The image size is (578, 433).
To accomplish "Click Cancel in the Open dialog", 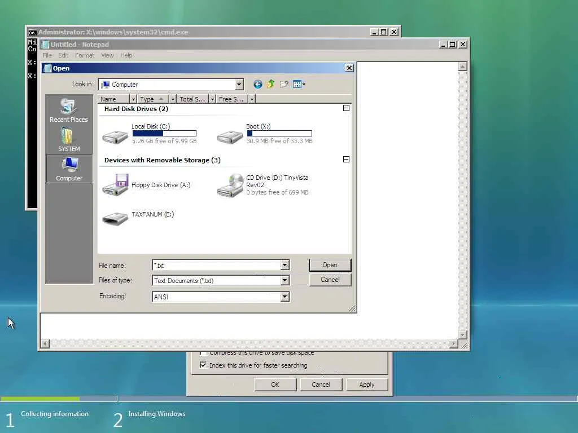I will click(x=330, y=280).
